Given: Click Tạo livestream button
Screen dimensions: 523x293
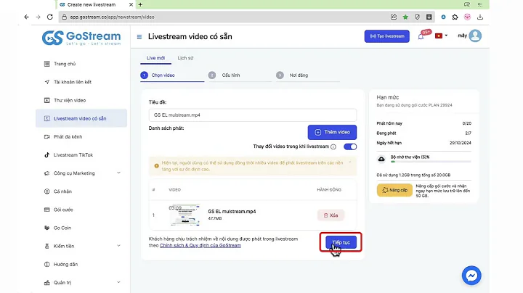Looking at the screenshot, I should click(x=387, y=36).
